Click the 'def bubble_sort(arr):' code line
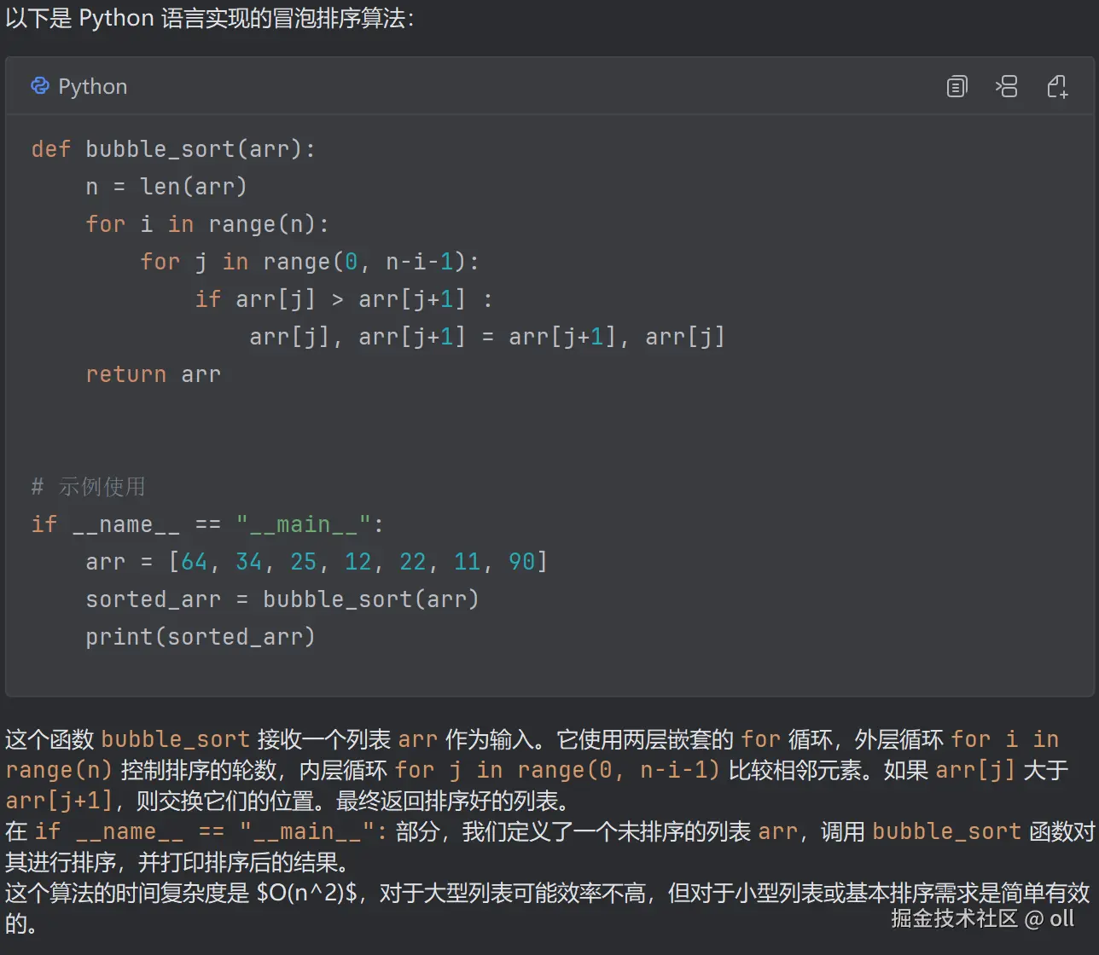Image resolution: width=1099 pixels, height=955 pixels. click(174, 149)
